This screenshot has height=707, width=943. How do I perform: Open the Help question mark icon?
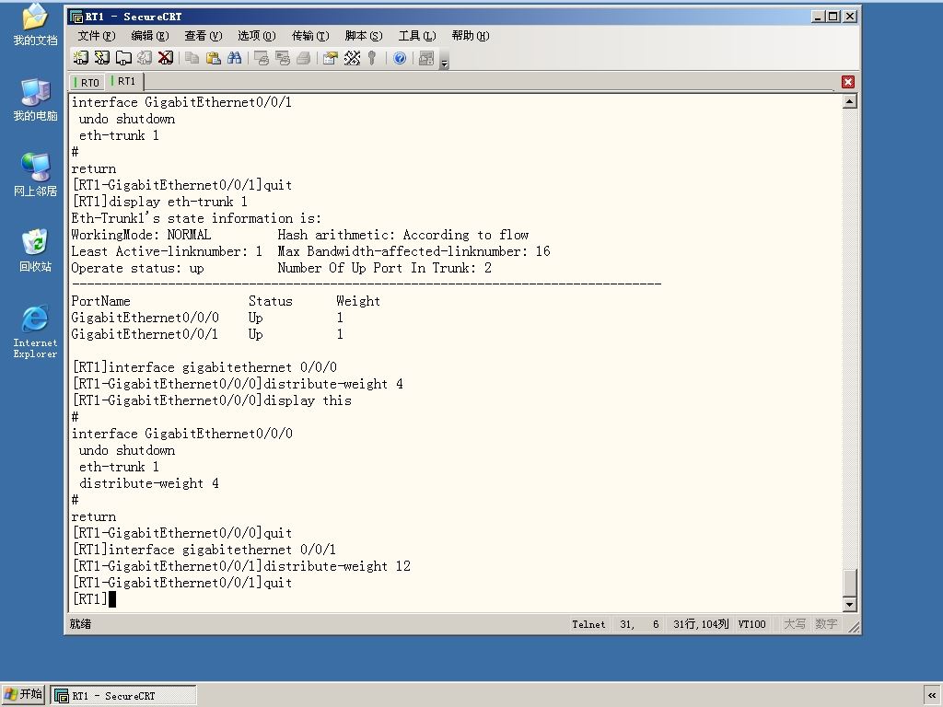[x=400, y=58]
